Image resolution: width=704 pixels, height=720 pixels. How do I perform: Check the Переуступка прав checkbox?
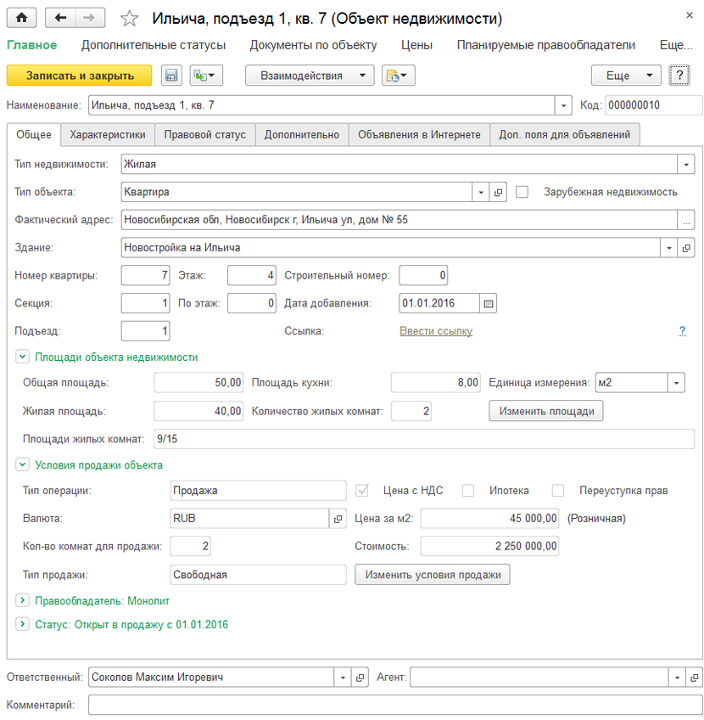pos(558,490)
